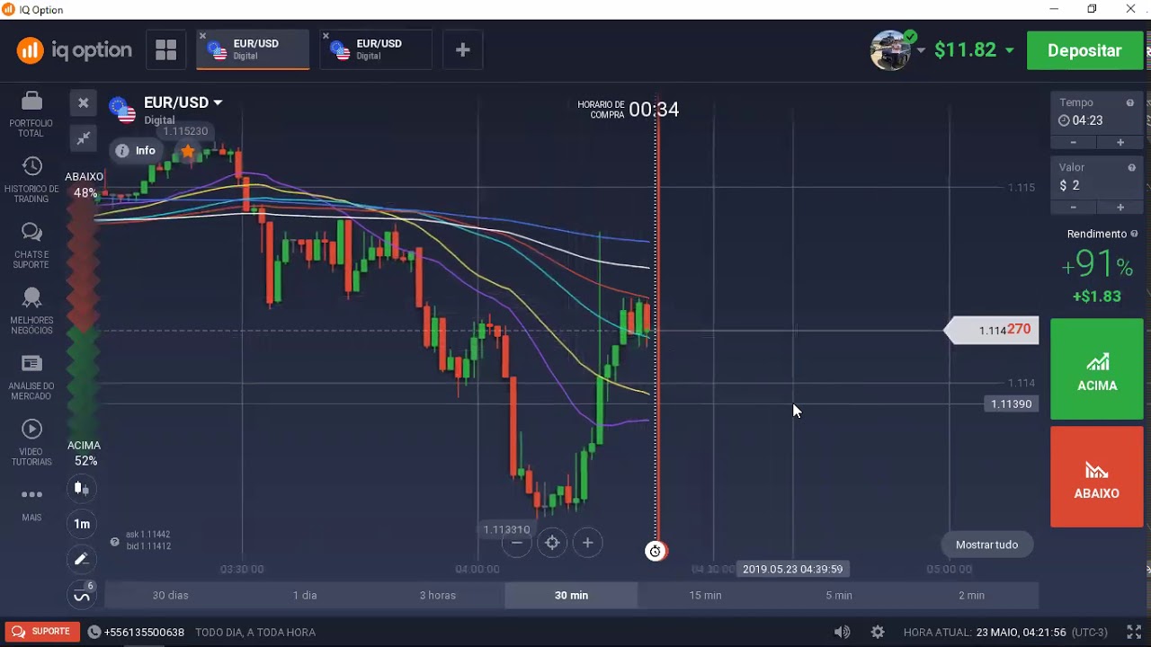Screen dimensions: 1151x647
Task: Click the purchase time clock marker
Action: 656,551
